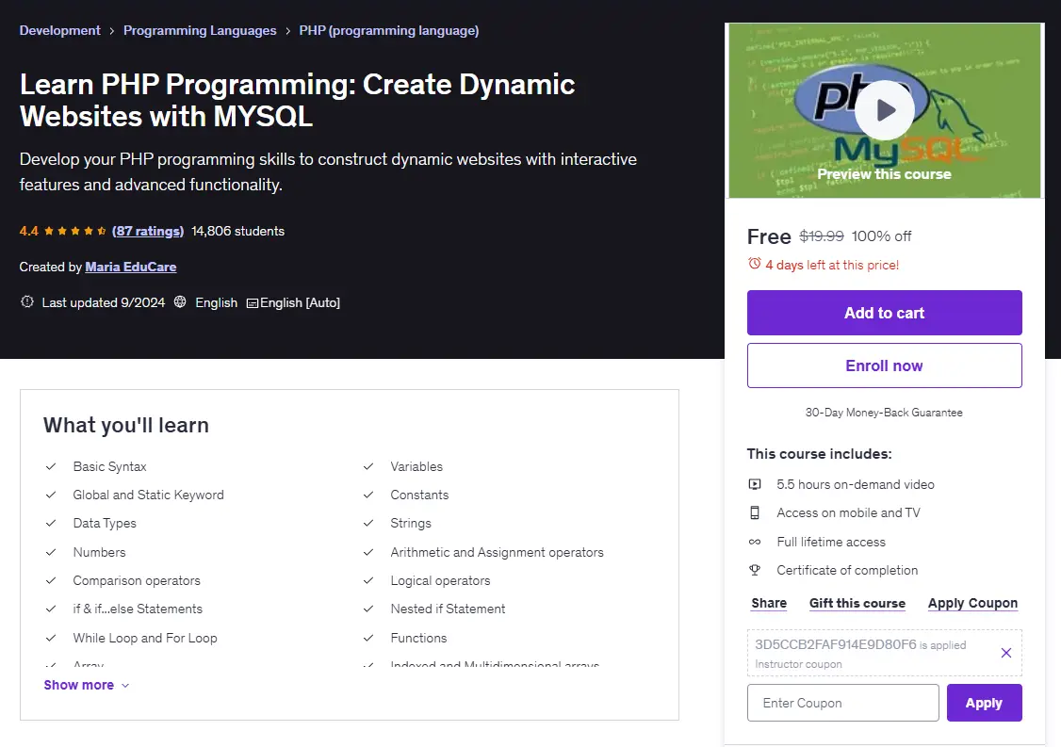Click the checkmark beside Functions
Viewport: 1061px width, 747px height.
(x=368, y=638)
